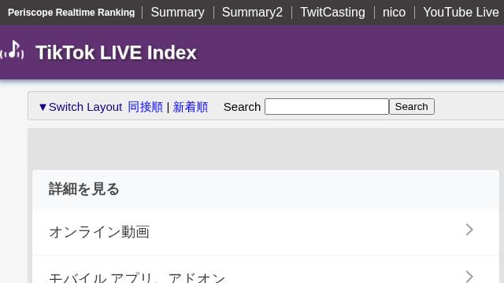Click the TikTok music note logo icon
The height and width of the screenshot is (283, 504).
13,50
